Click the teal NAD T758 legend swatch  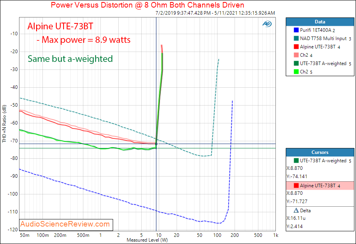[x=296, y=38]
